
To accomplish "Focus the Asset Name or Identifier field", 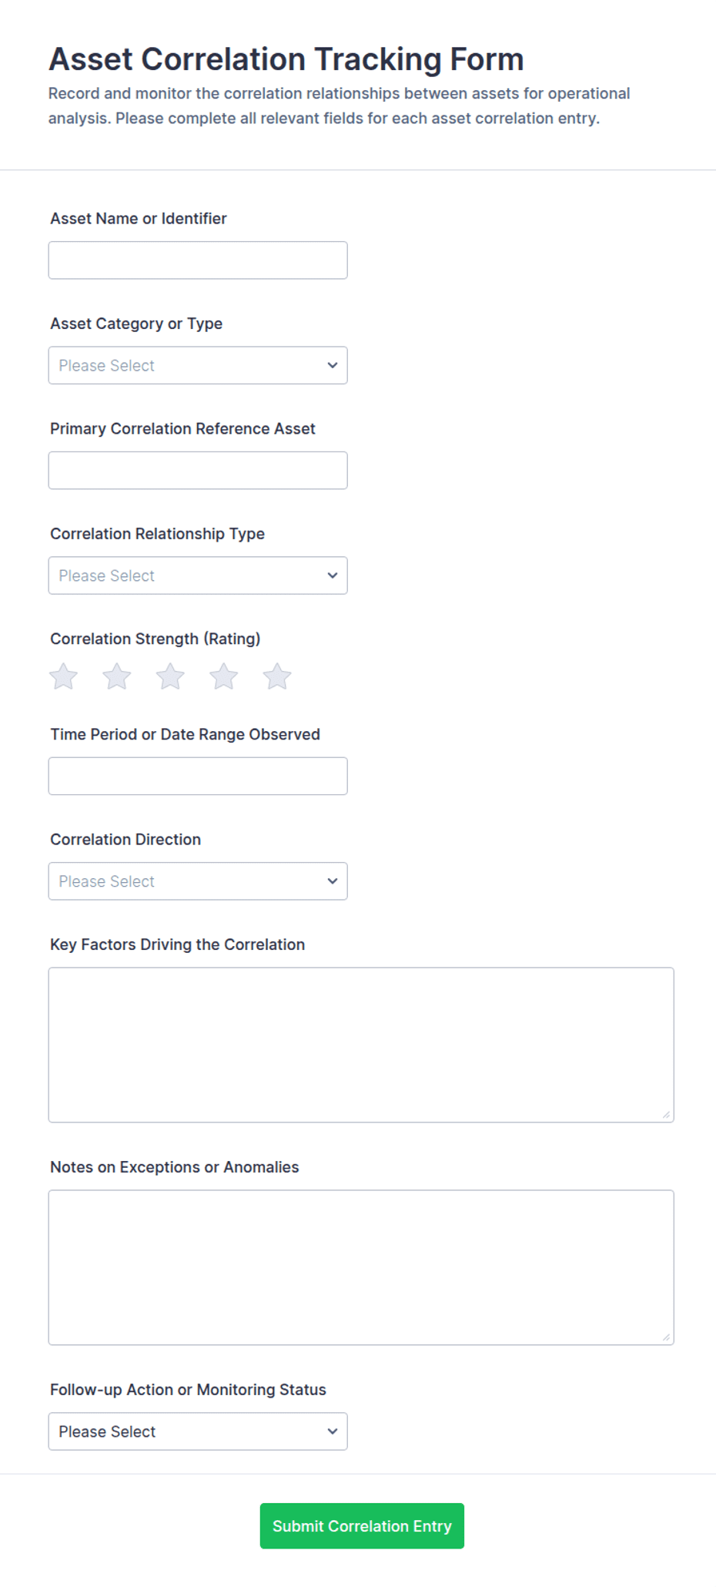I will pos(198,260).
